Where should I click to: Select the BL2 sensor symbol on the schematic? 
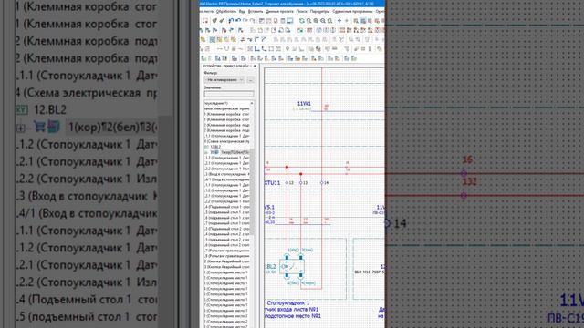pyautogui.click(x=292, y=266)
